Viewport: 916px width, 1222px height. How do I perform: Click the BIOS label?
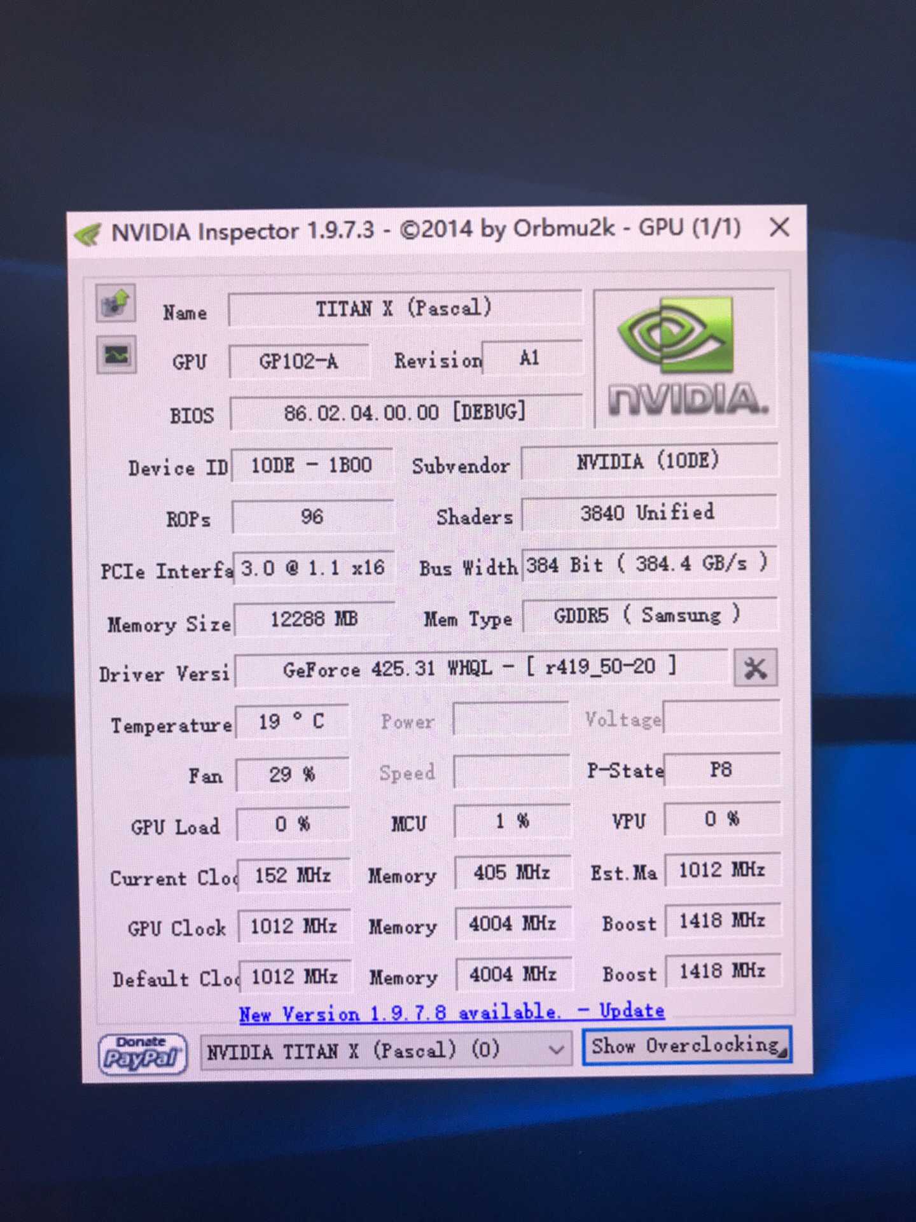(x=191, y=416)
